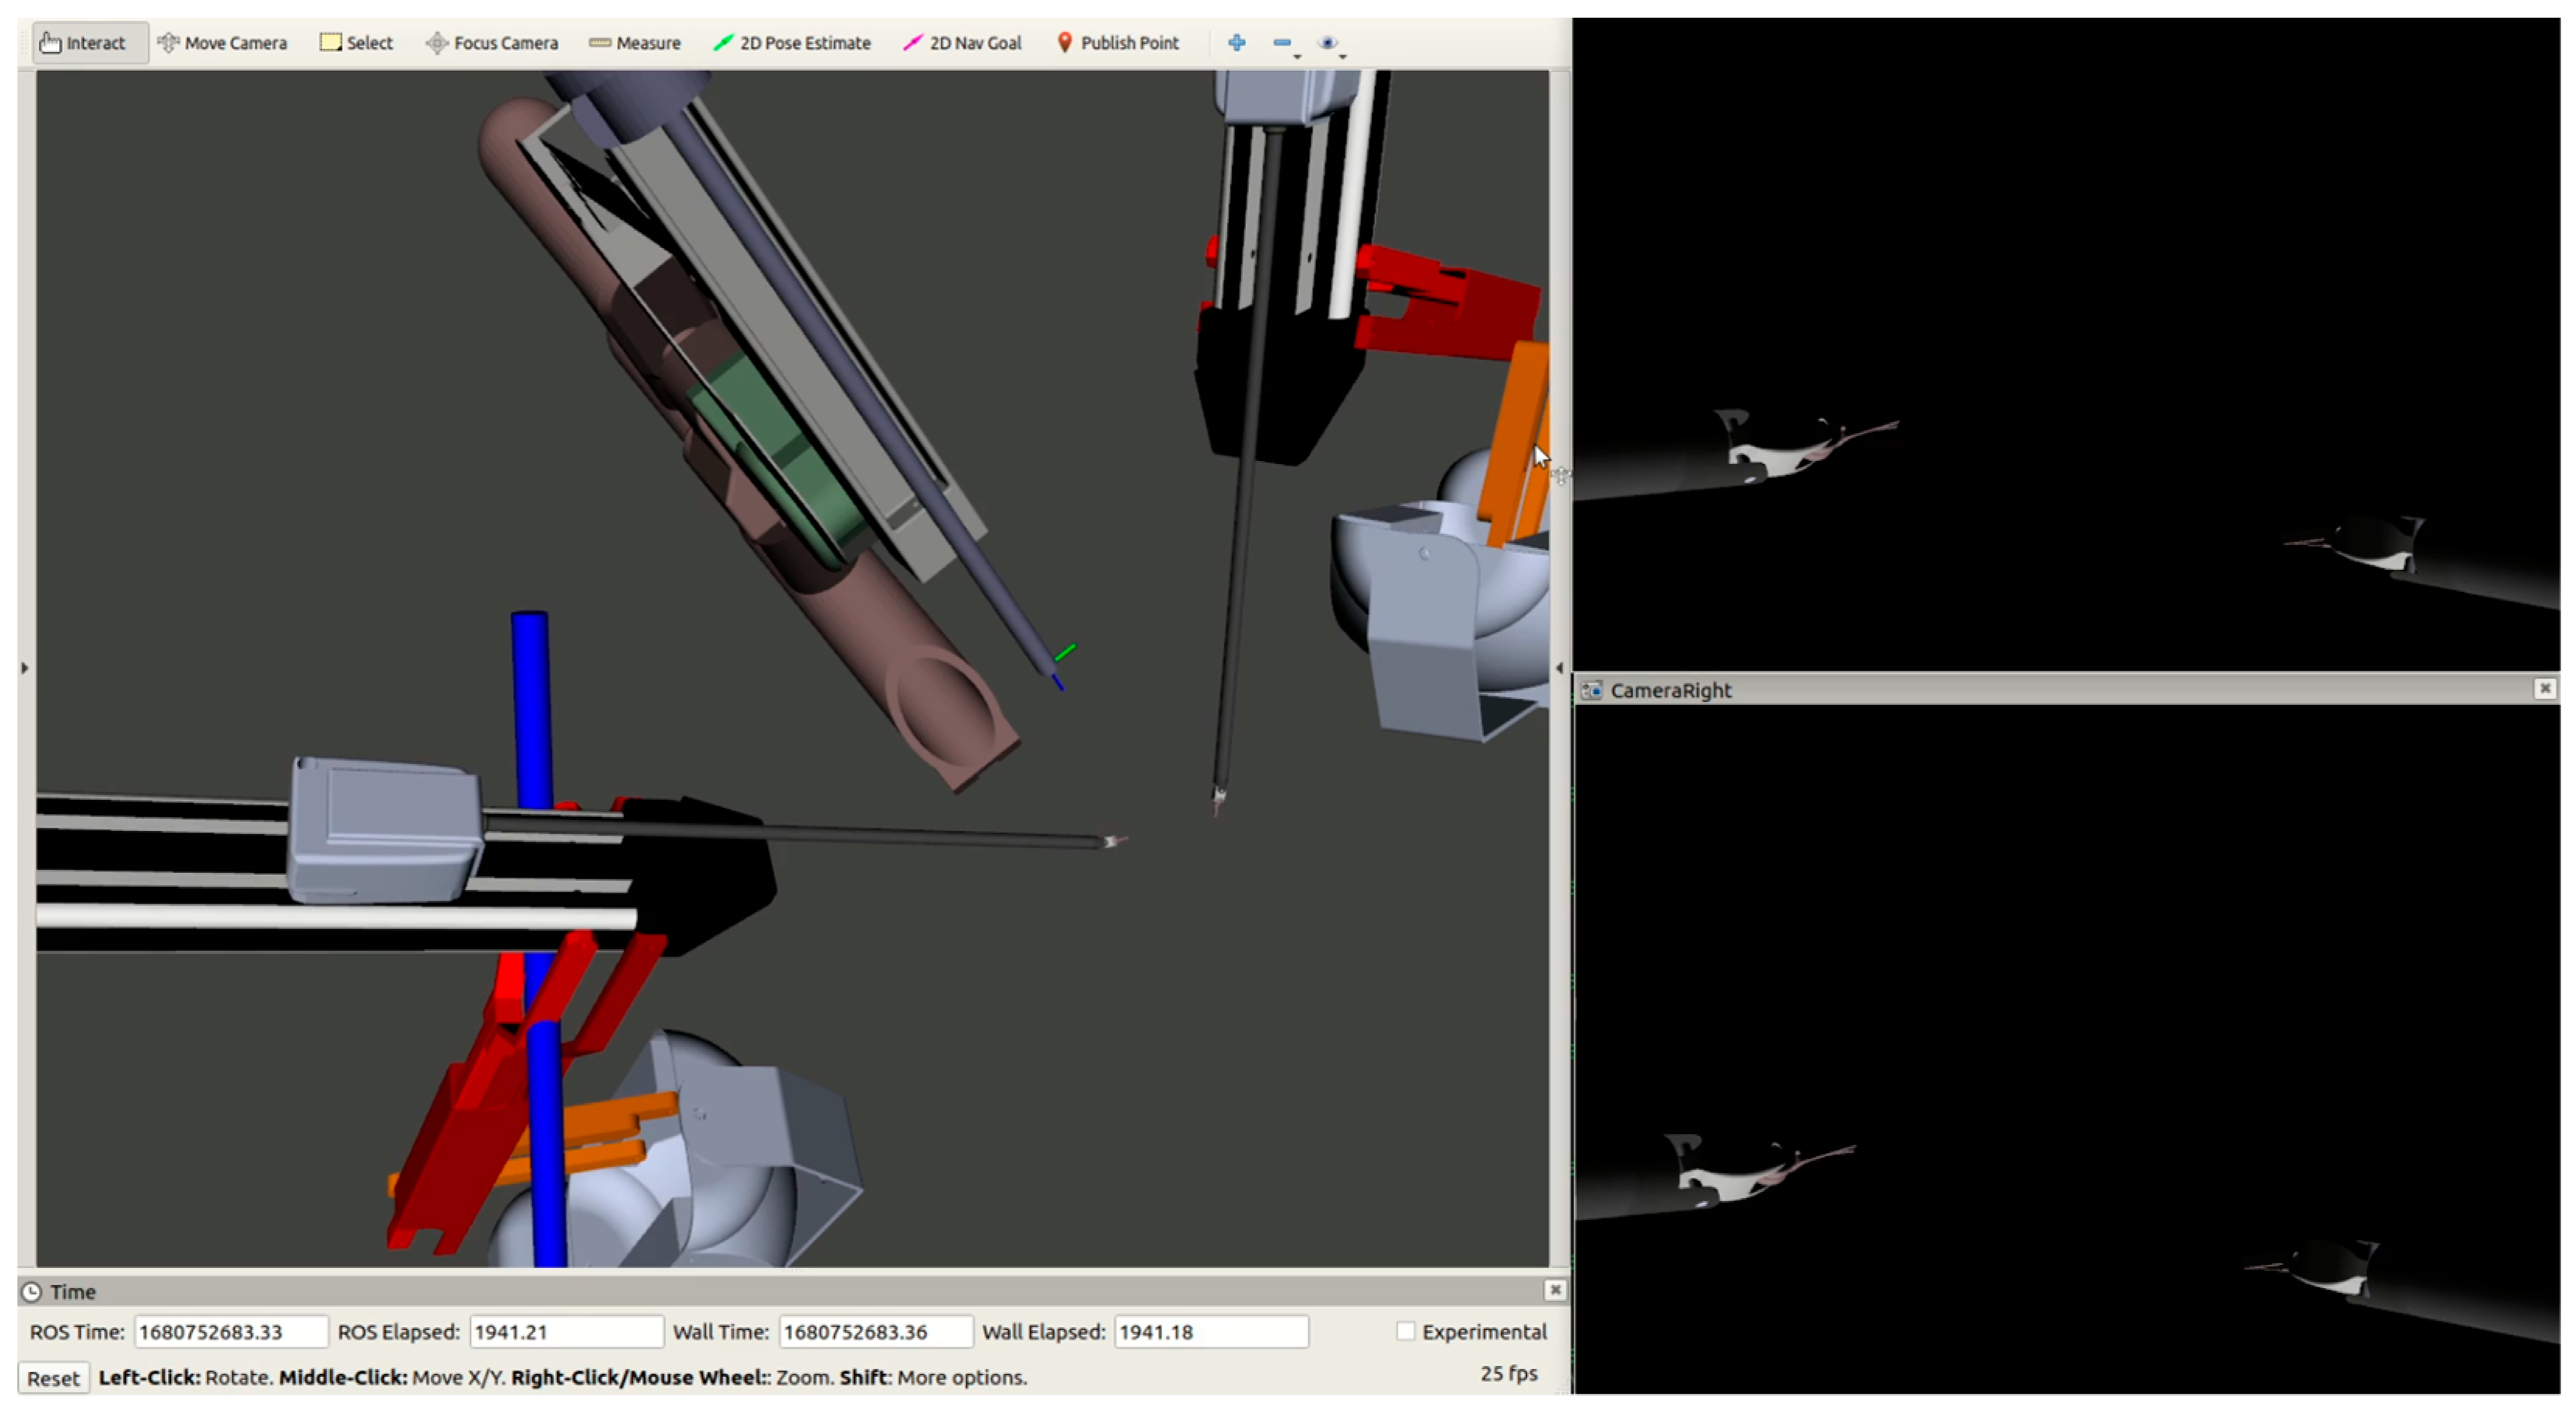Activate the Move Camera tool

point(222,43)
